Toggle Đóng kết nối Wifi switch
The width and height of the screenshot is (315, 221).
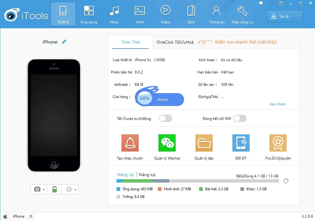[240, 118]
